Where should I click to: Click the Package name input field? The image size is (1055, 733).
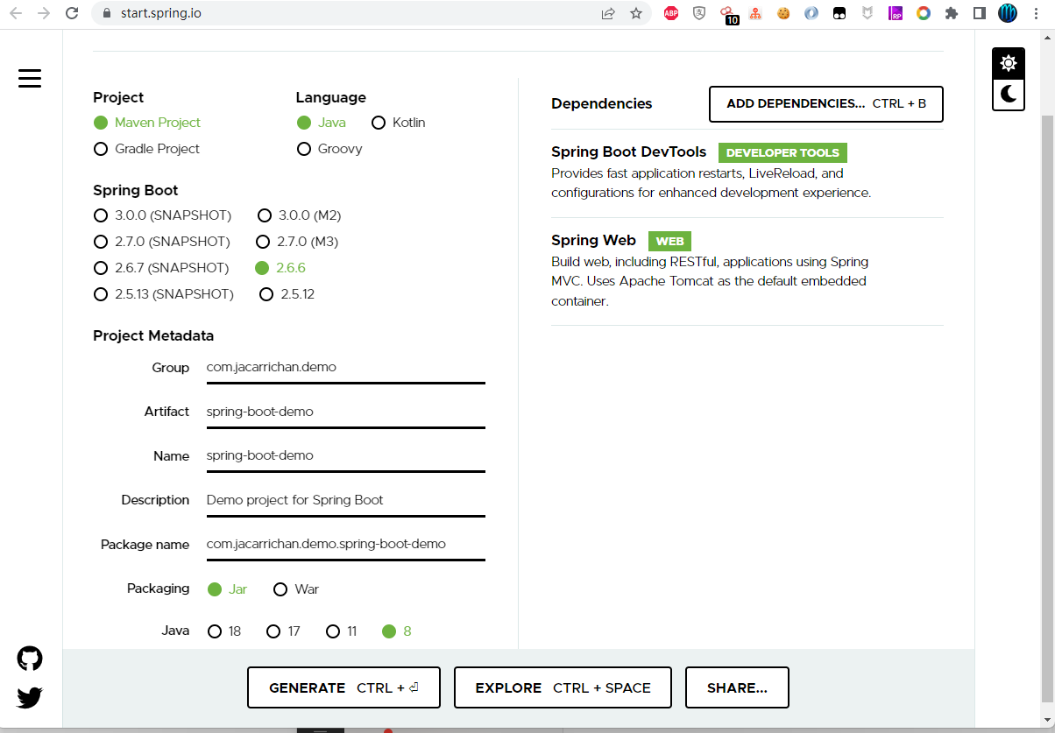pyautogui.click(x=345, y=545)
